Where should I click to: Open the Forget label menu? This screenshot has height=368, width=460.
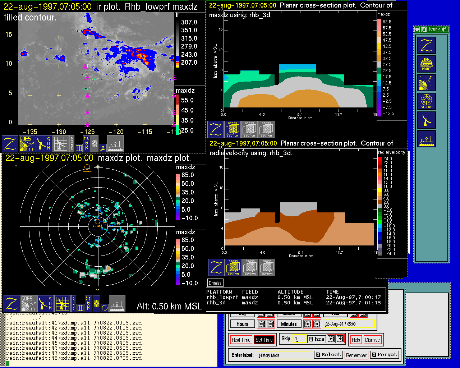[x=384, y=355]
